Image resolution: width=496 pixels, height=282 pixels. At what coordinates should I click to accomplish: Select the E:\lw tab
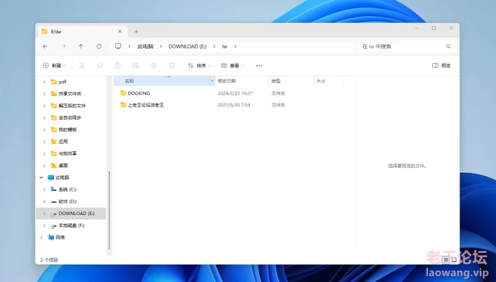pyautogui.click(x=83, y=32)
